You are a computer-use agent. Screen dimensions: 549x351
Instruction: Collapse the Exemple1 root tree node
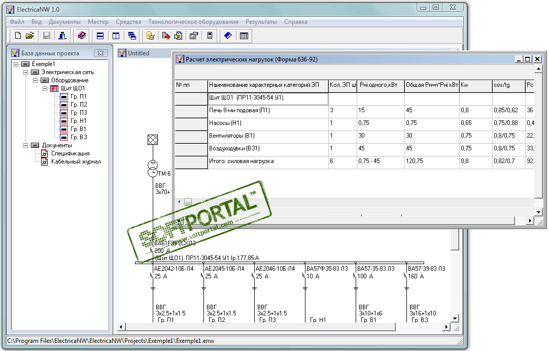(x=16, y=64)
